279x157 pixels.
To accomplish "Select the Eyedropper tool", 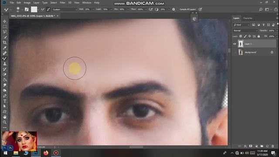I will [x=5, y=48].
